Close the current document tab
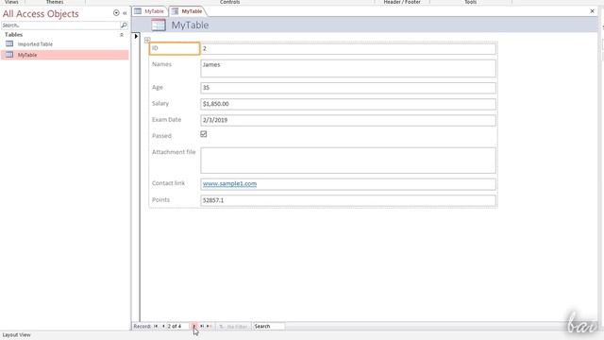604x340 pixels. tap(592, 11)
